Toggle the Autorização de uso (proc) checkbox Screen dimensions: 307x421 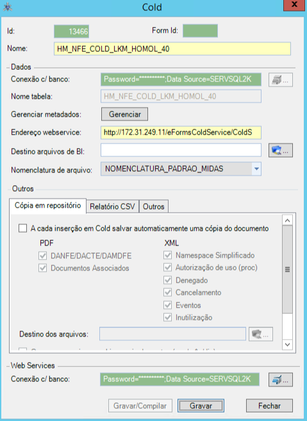tap(168, 267)
